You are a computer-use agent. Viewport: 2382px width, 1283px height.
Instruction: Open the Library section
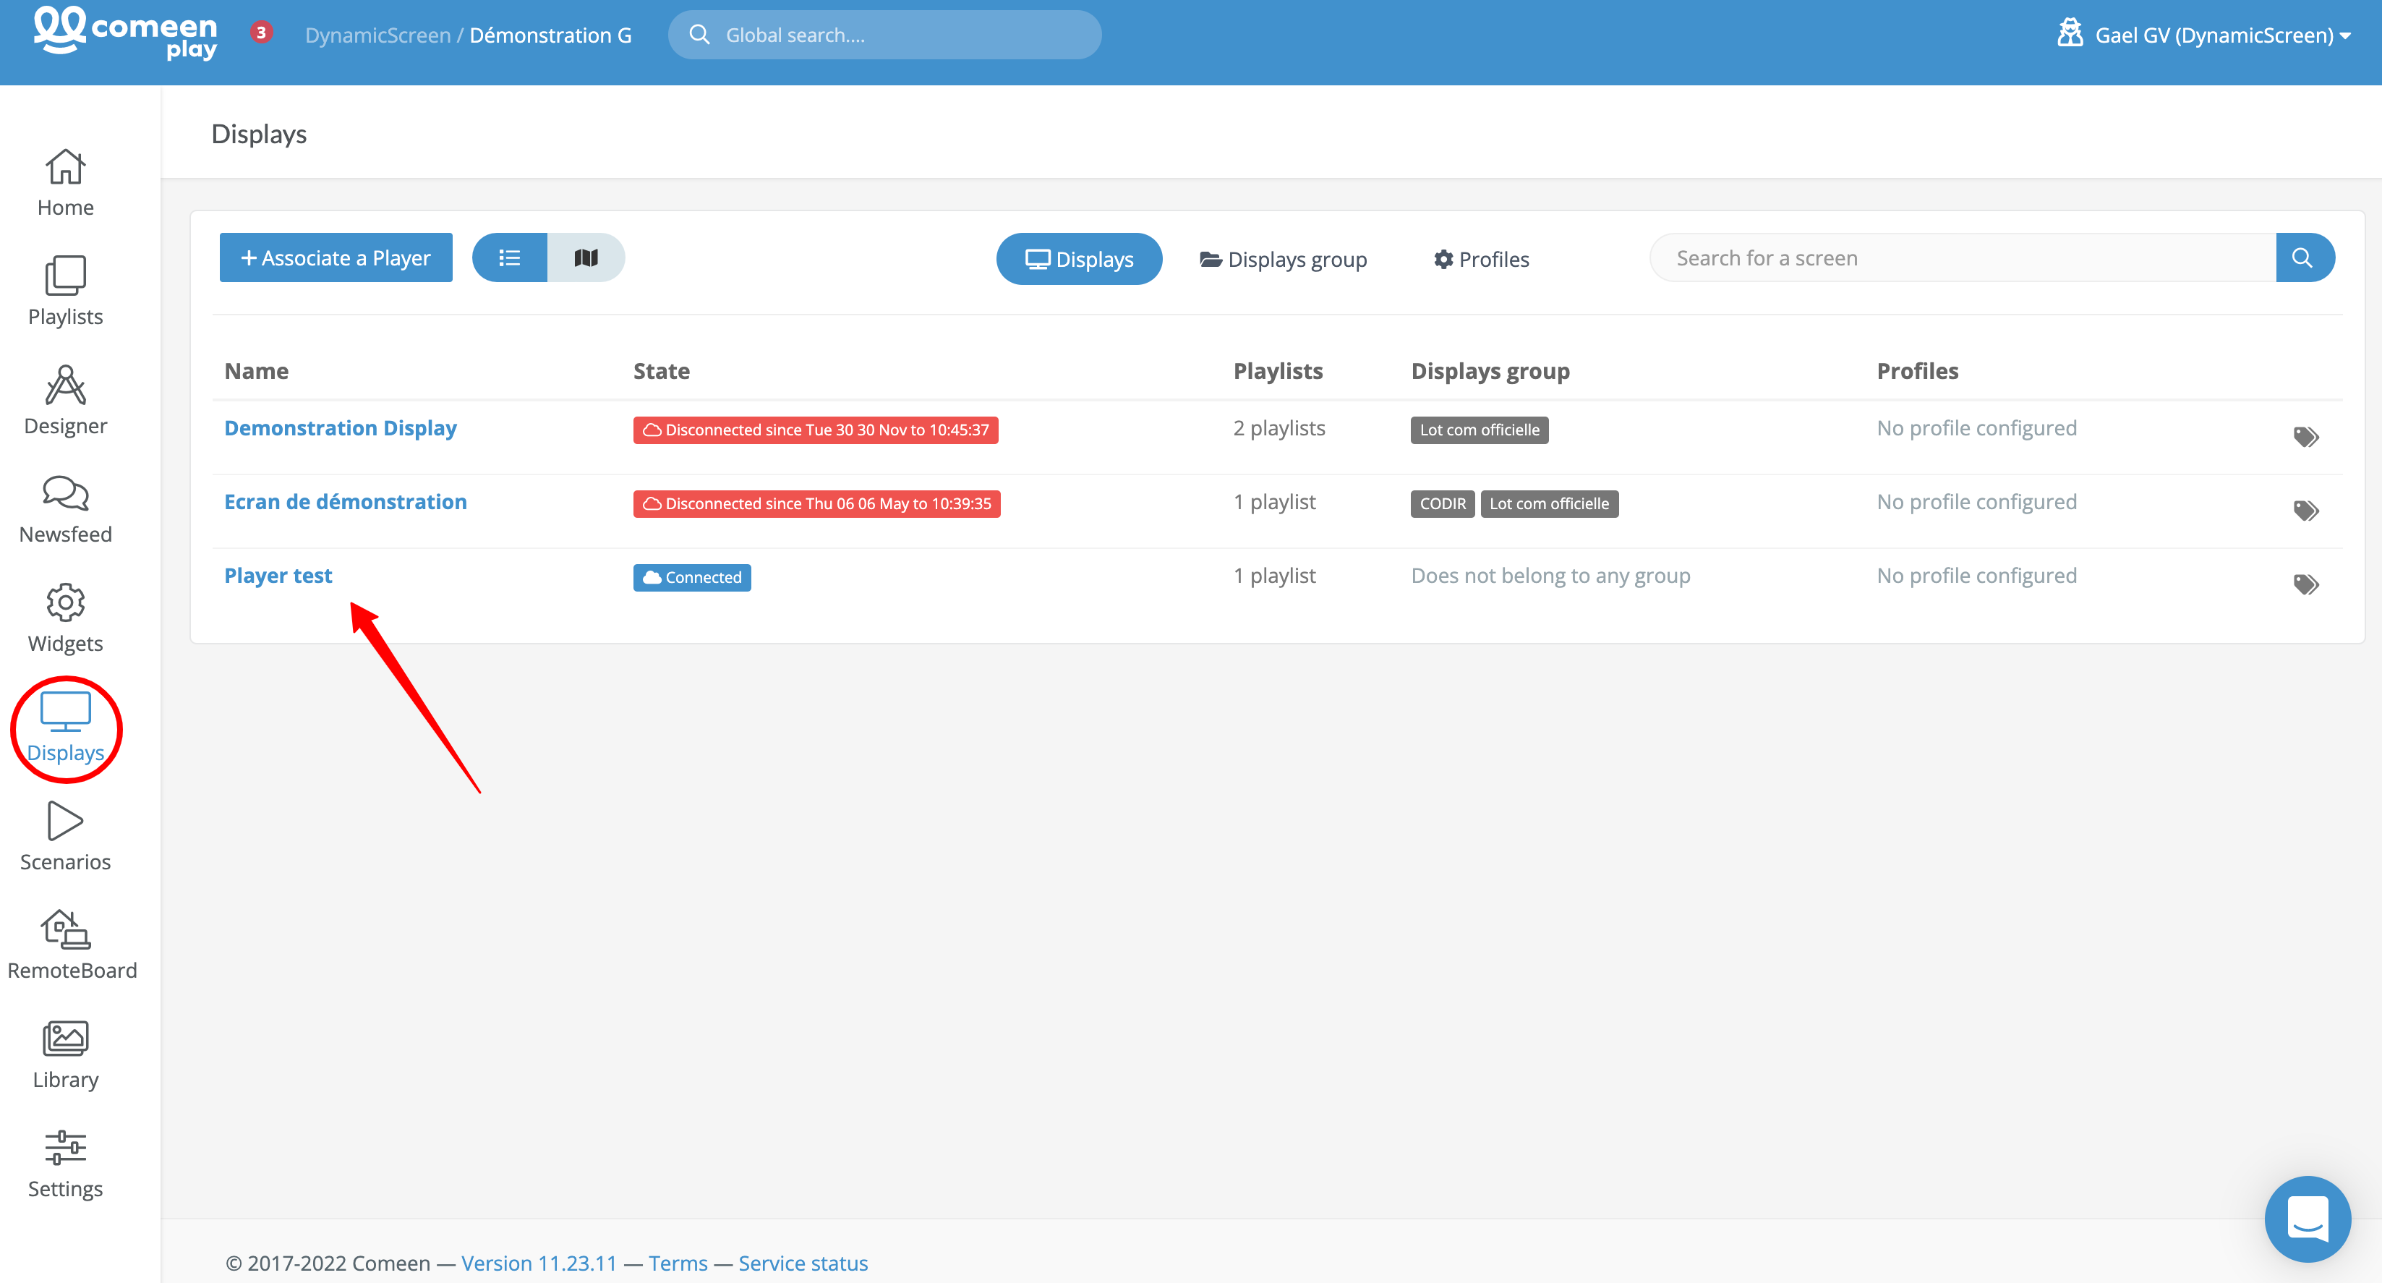[65, 1054]
